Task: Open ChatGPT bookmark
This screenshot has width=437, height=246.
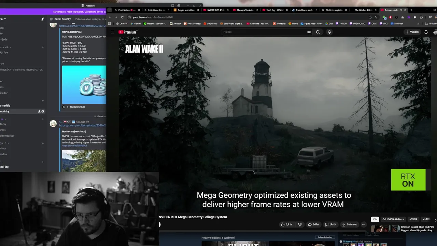Action: coord(122,24)
